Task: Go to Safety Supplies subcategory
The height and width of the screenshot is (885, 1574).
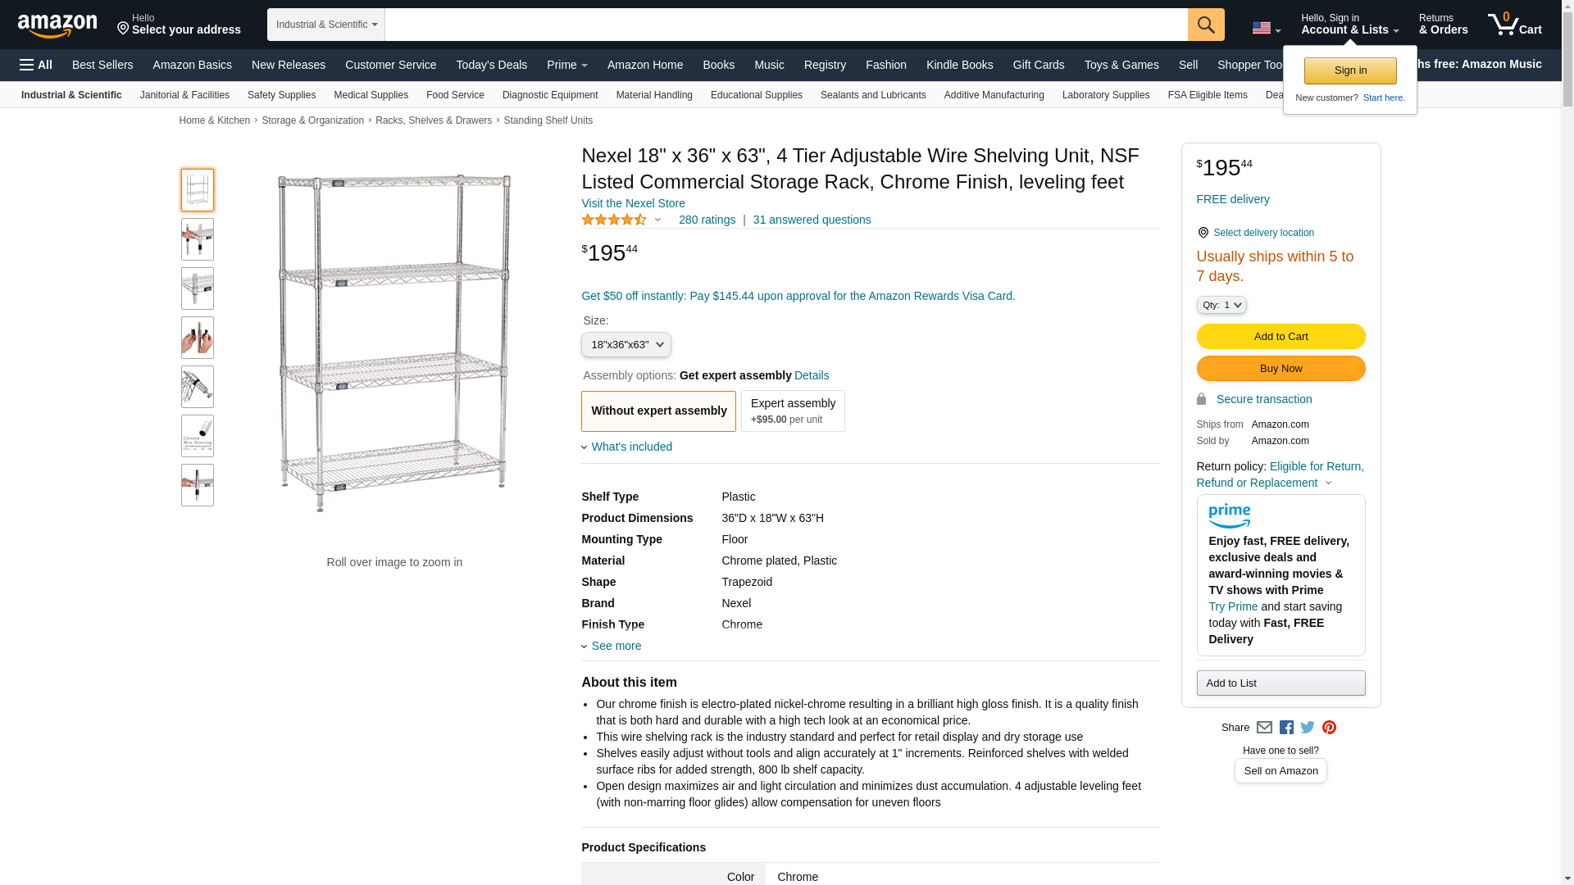Action: [x=281, y=95]
